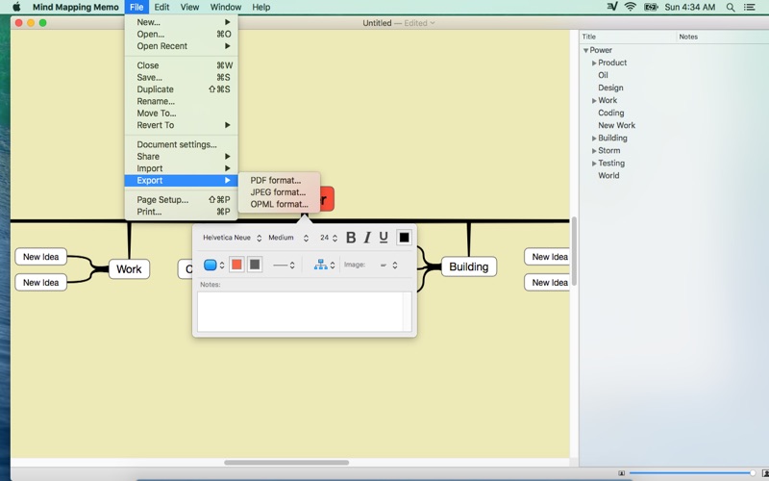Open the Apple menu
769x481 pixels.
pos(16,7)
